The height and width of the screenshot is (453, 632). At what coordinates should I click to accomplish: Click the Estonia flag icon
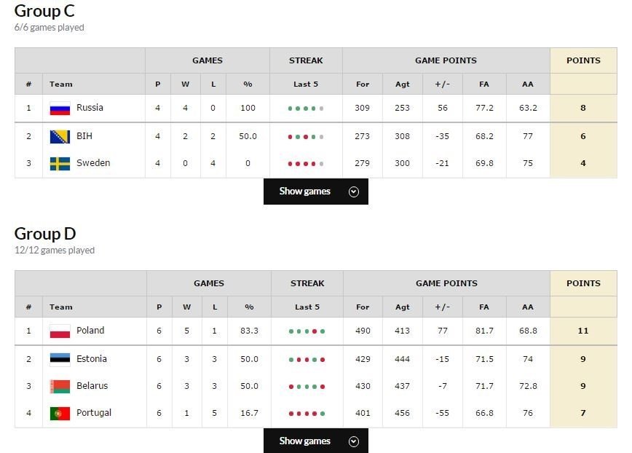coord(60,359)
